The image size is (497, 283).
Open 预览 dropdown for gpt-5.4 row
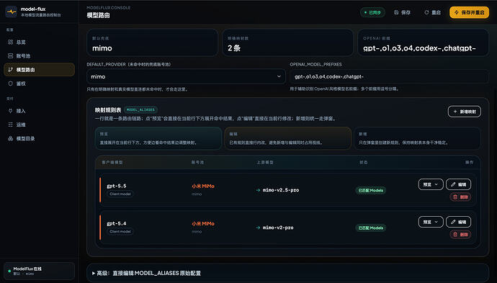[431, 222]
